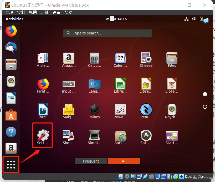Open LibreOffice Writer in the app grid

click(x=43, y=111)
